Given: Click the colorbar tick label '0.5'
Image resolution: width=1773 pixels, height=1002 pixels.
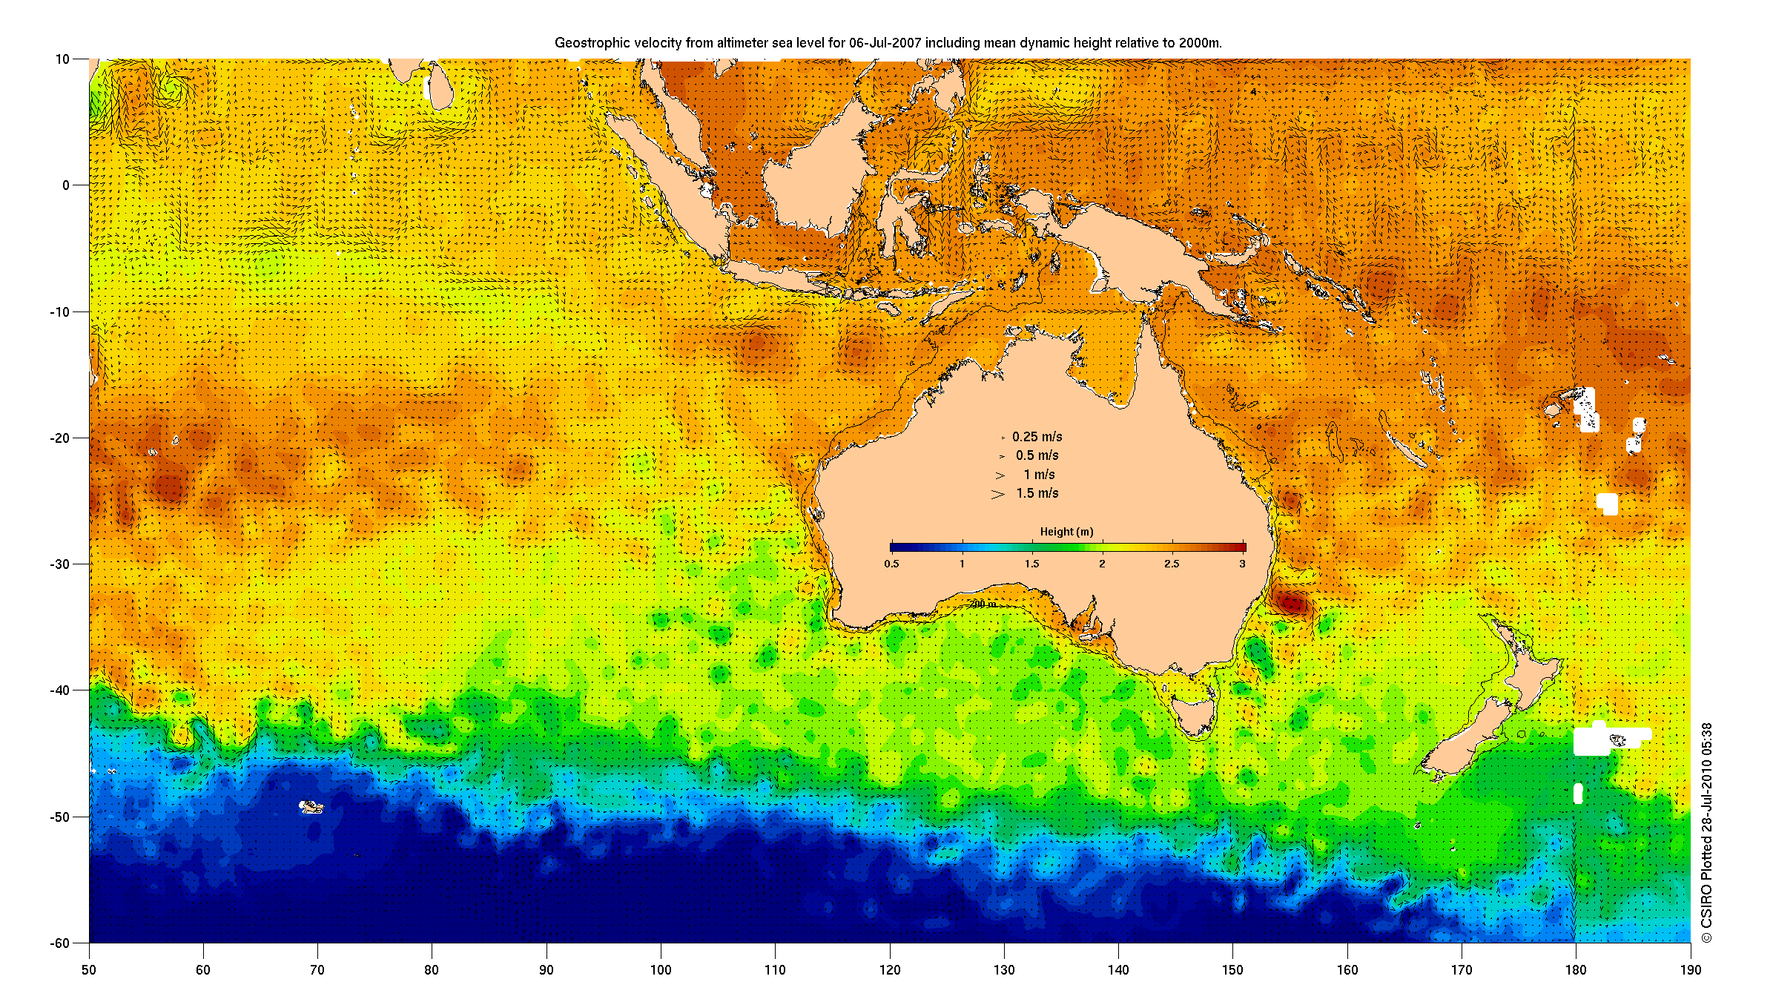Looking at the screenshot, I should pos(891,564).
